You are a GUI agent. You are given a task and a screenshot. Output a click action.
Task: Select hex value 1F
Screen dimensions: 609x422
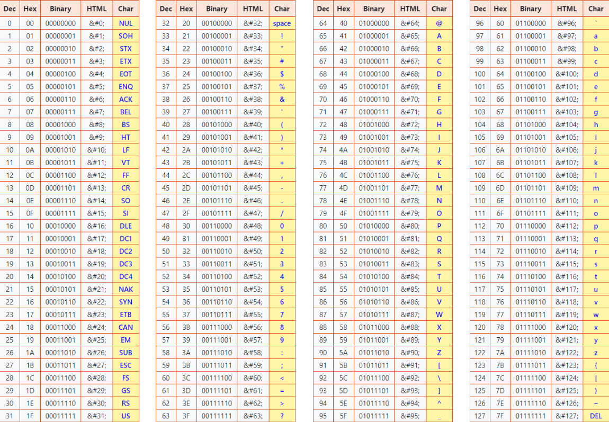(x=30, y=416)
